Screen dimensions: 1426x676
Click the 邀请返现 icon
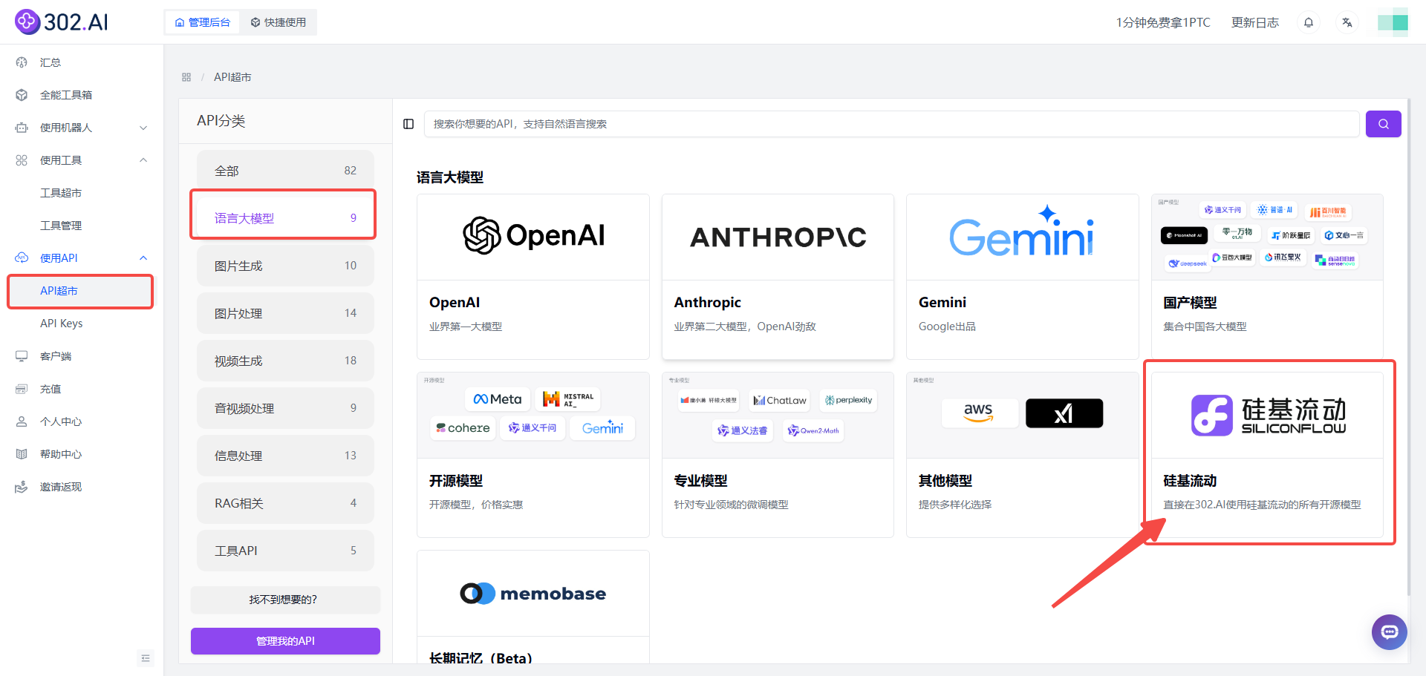[22, 487]
